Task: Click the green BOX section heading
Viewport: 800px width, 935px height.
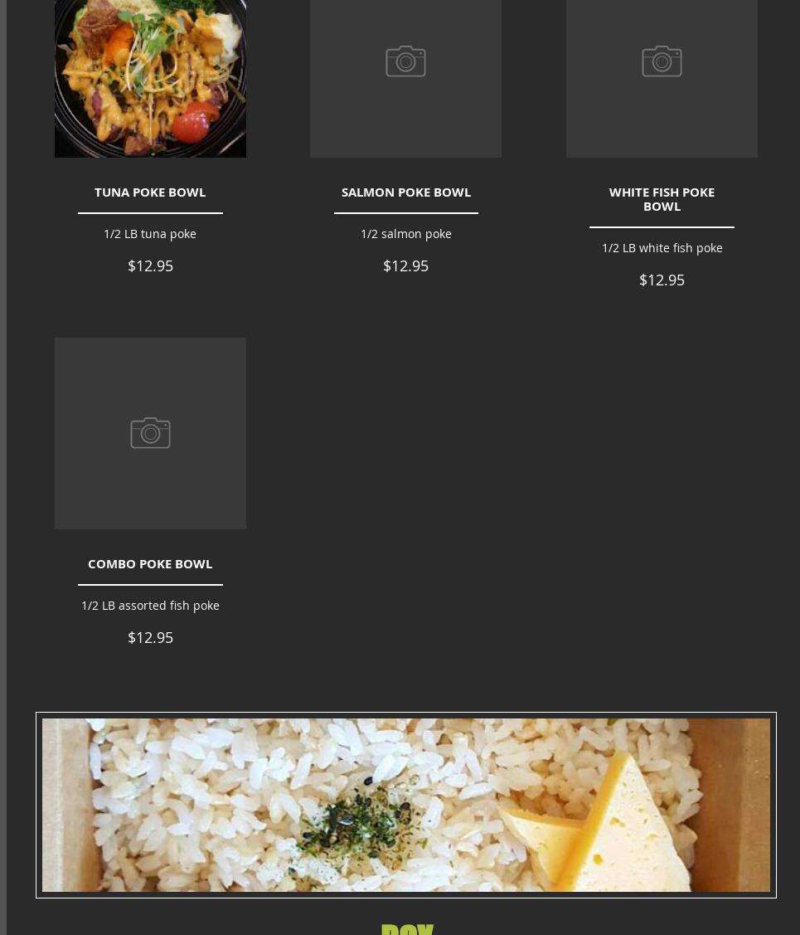Action: coord(407,930)
